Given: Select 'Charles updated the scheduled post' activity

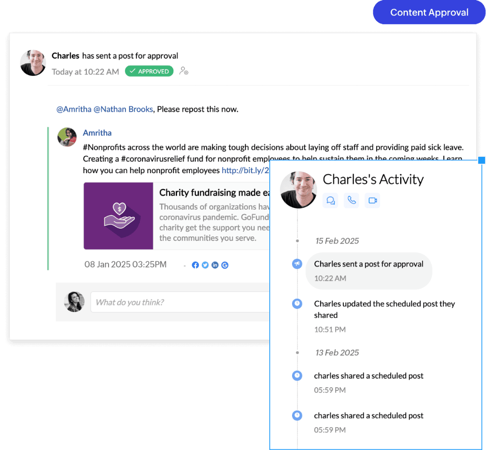Looking at the screenshot, I should [384, 309].
